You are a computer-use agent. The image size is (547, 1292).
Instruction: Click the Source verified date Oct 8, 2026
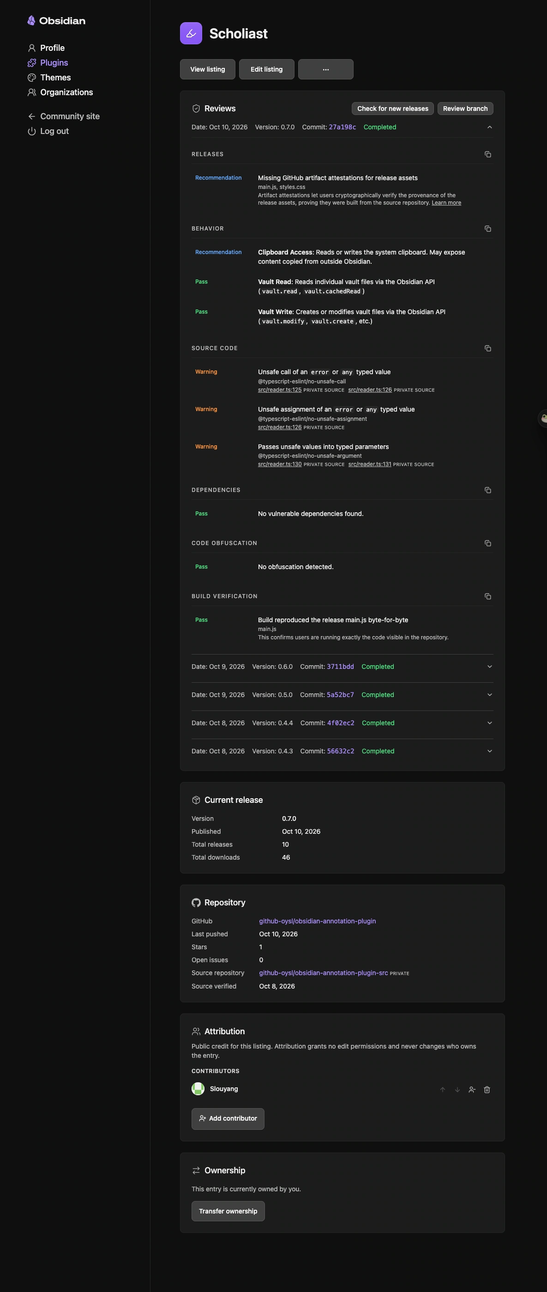coord(277,987)
